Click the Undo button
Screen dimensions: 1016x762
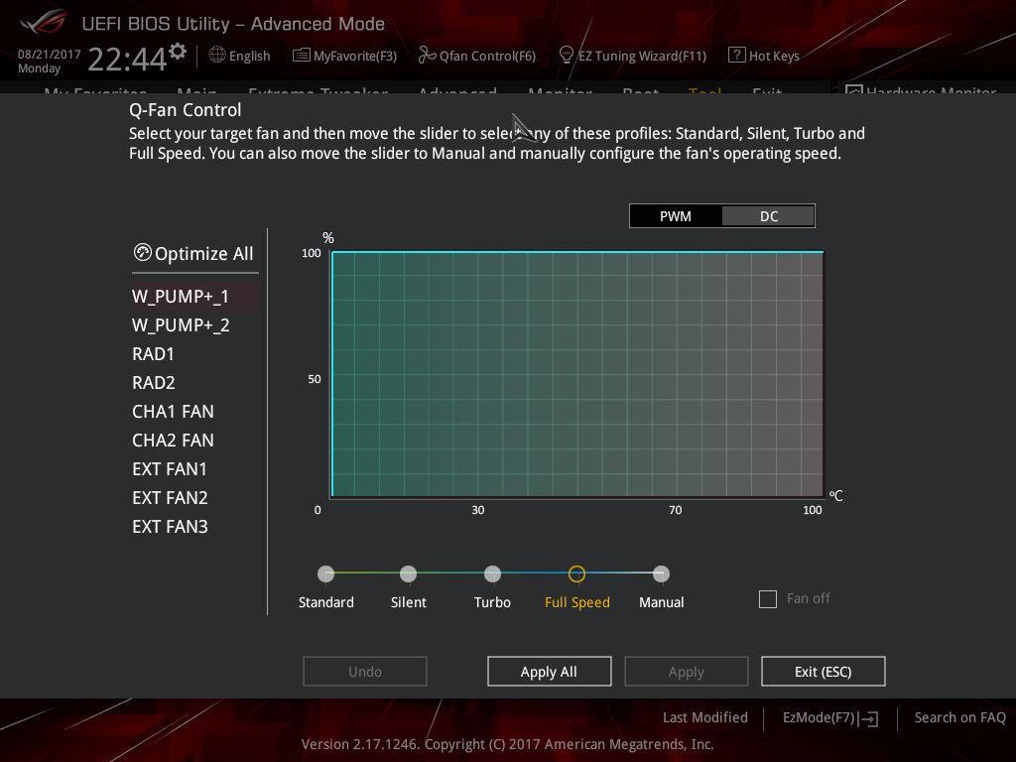tap(365, 672)
